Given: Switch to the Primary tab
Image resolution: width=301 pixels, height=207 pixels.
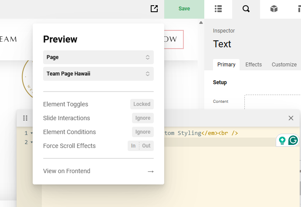Looking at the screenshot, I should point(226,65).
